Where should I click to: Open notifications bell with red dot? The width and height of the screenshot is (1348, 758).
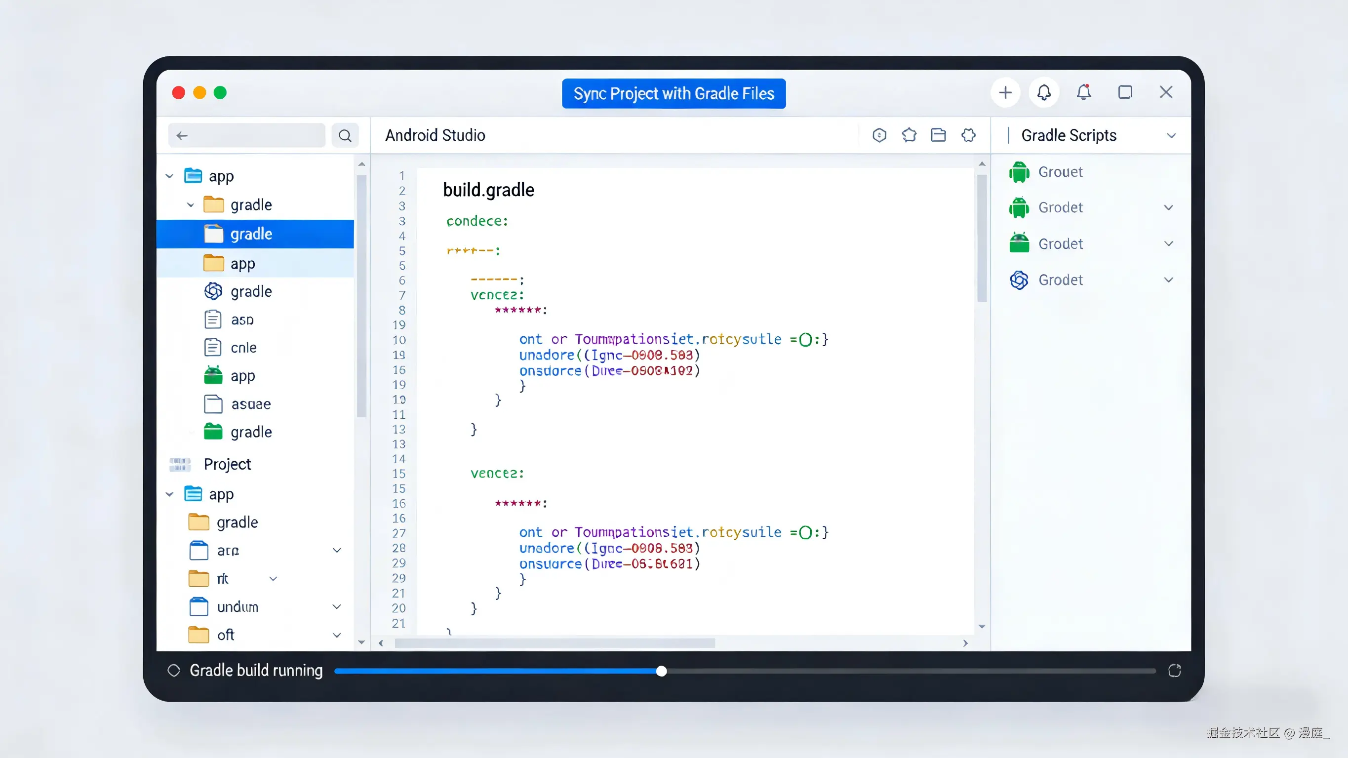[1084, 93]
